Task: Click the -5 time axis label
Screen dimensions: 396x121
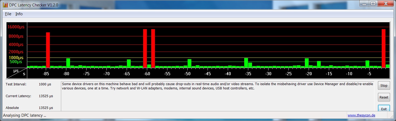Action: tap(369, 74)
